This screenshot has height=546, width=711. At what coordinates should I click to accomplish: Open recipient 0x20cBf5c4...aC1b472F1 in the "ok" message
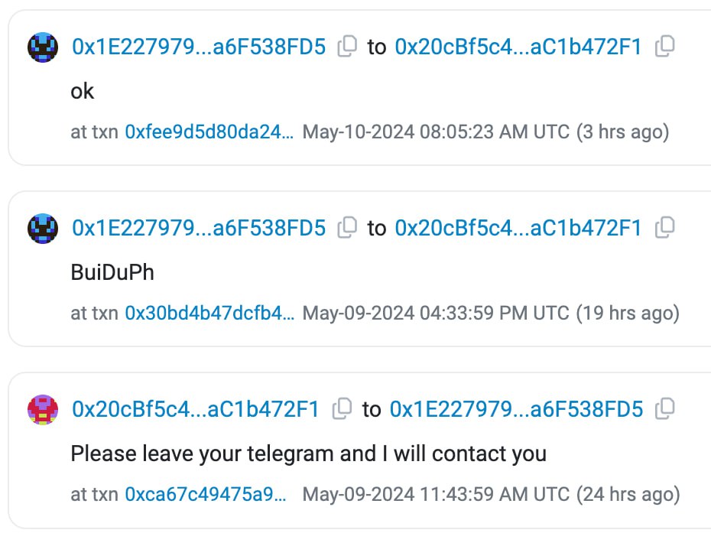pos(518,47)
